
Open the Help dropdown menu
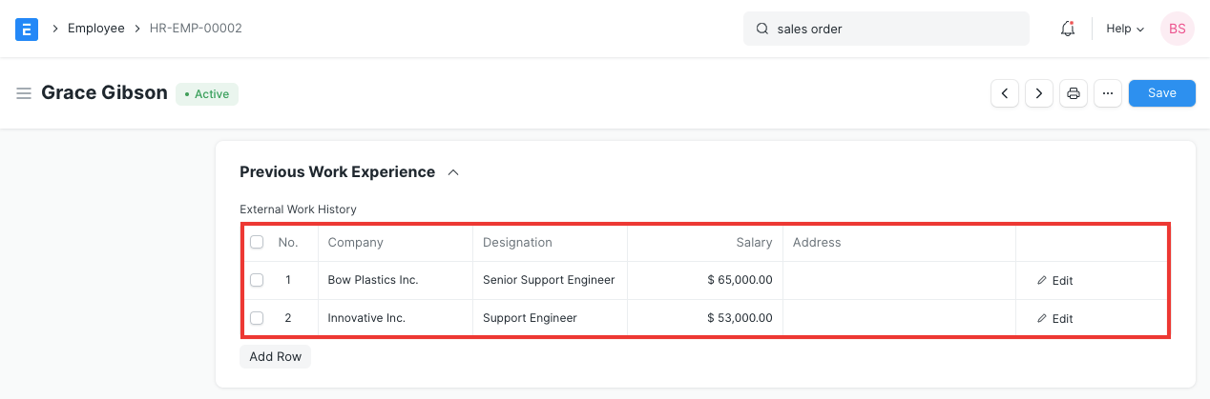(1124, 29)
